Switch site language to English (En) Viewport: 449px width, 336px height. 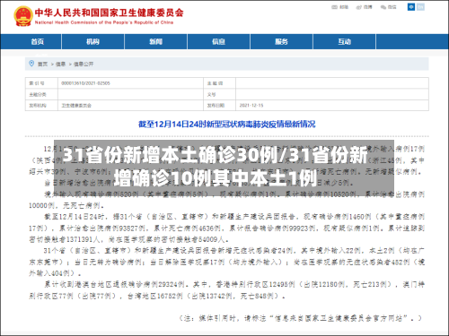420,6
